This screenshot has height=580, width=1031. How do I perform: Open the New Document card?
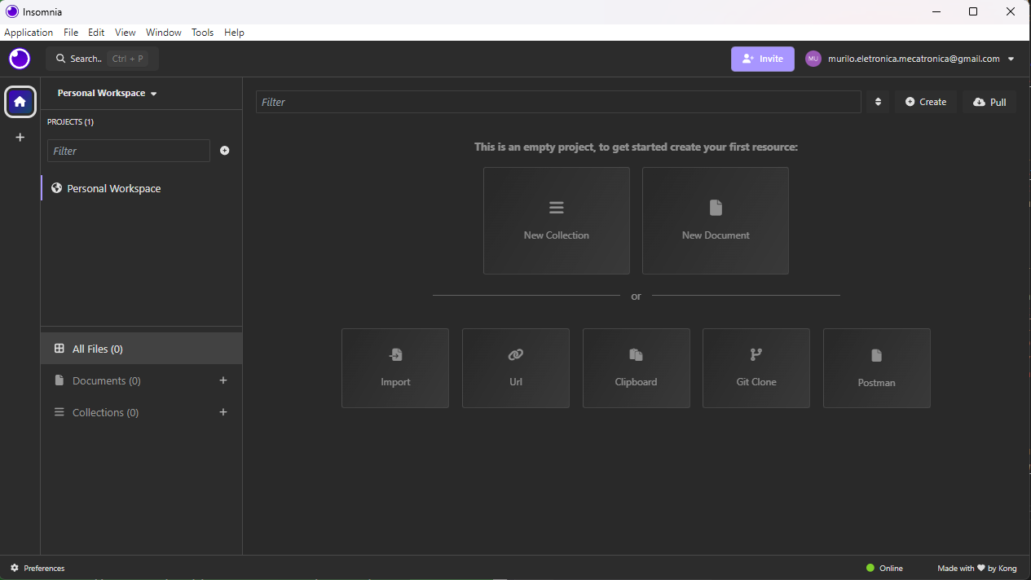coord(716,221)
